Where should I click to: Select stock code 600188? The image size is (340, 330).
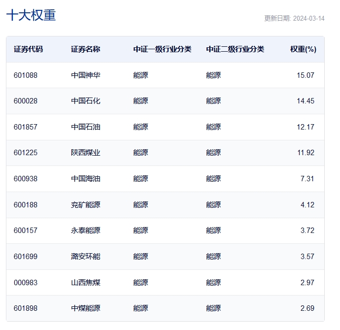[26, 204]
